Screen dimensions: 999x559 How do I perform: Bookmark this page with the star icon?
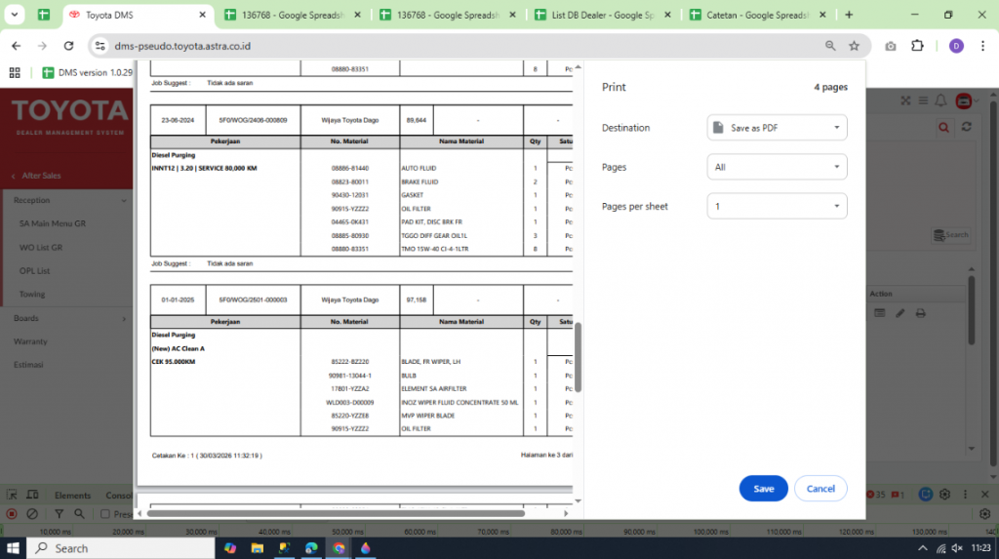click(x=854, y=46)
